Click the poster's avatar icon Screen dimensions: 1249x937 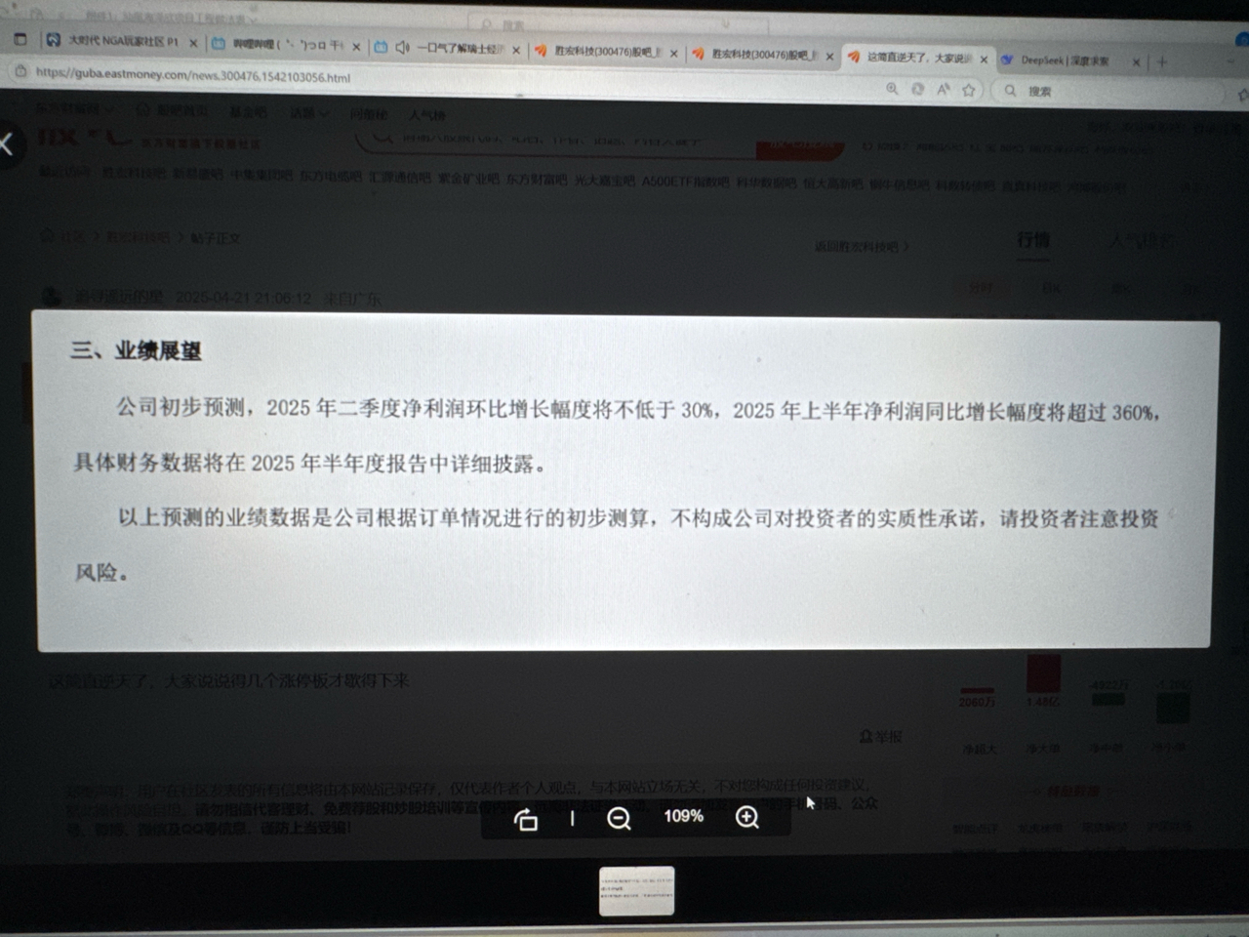click(51, 296)
